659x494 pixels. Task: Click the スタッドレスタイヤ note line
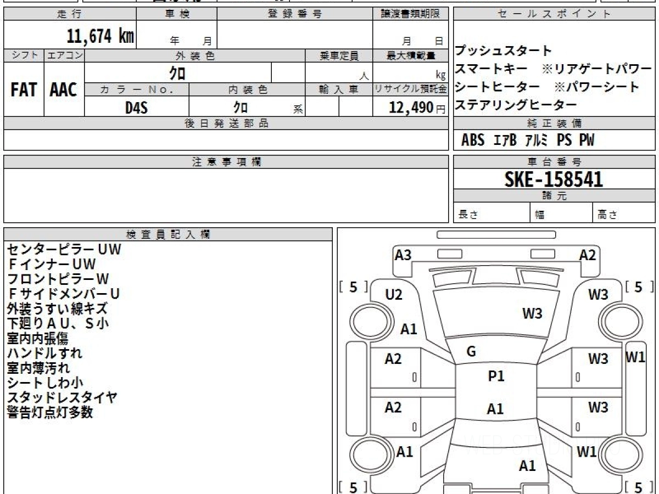tap(62, 397)
